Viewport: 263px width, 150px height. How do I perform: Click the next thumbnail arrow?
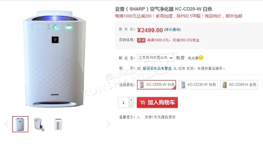point(108,124)
